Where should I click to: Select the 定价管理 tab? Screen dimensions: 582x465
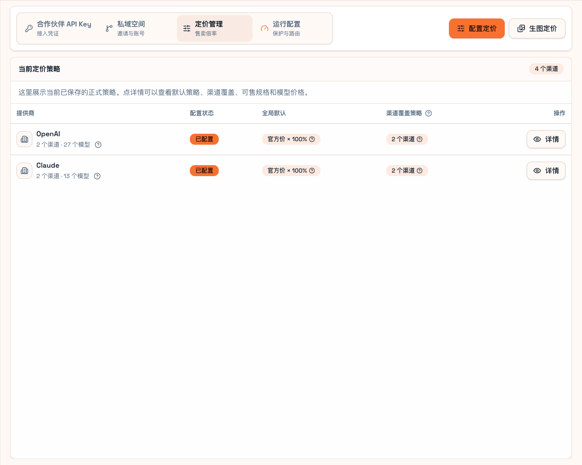tap(215, 28)
